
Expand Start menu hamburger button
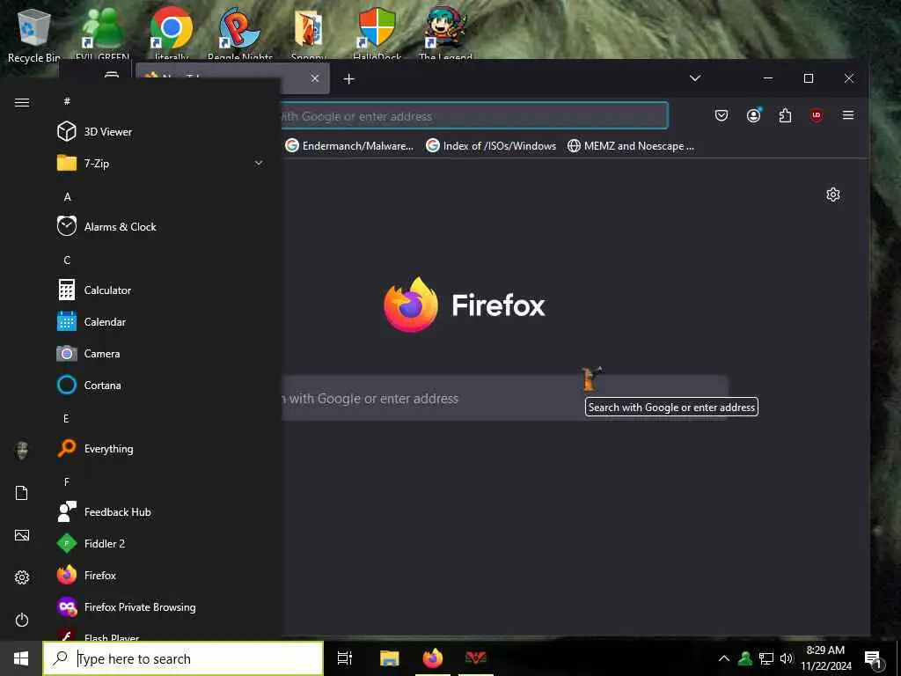(22, 102)
